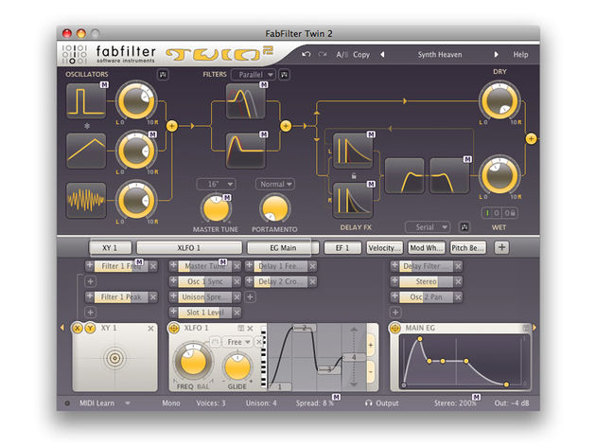The height and width of the screenshot is (448, 596).
Task: Go to next preset arrow
Action: [496, 54]
